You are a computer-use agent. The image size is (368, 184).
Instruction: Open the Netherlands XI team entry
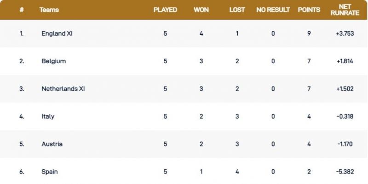pyautogui.click(x=63, y=89)
